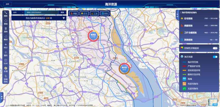The height and width of the screenshot is (107, 220).
Task: Click the 搜索 search button
Action: coord(62,12)
